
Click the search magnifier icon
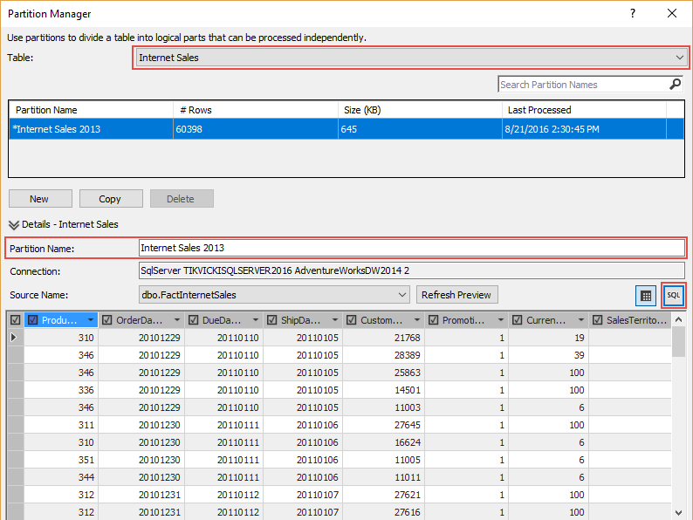click(x=675, y=85)
